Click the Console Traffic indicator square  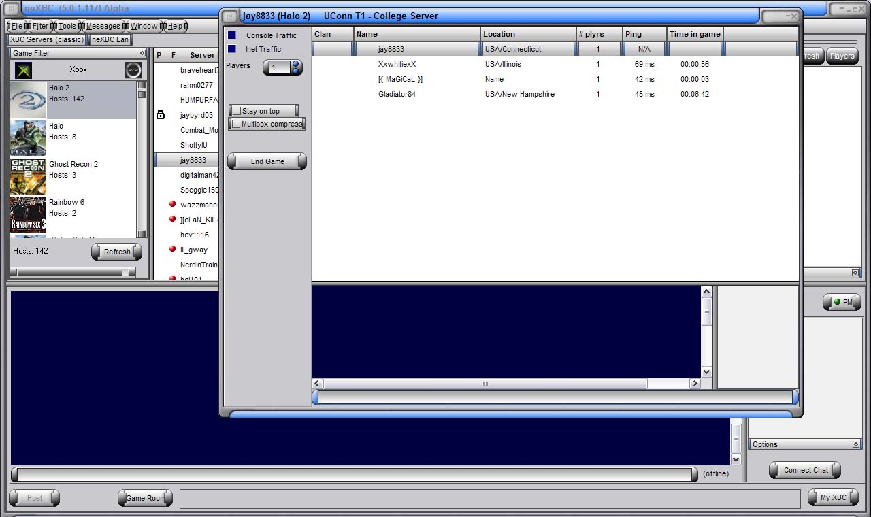[232, 35]
